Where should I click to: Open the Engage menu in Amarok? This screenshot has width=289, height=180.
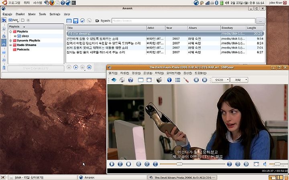(7, 14)
